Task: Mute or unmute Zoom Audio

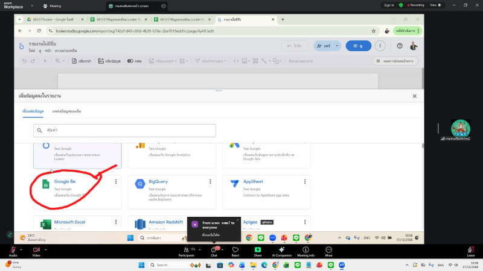Action: (13, 251)
